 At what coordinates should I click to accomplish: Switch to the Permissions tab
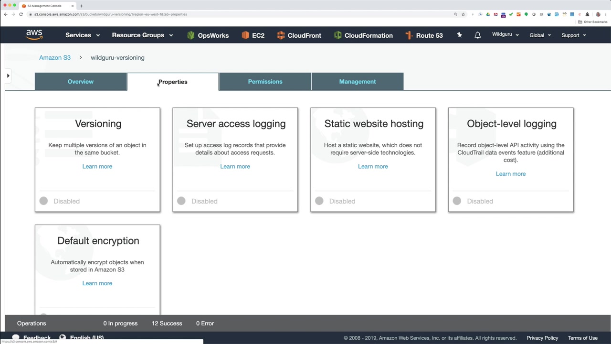tap(265, 82)
